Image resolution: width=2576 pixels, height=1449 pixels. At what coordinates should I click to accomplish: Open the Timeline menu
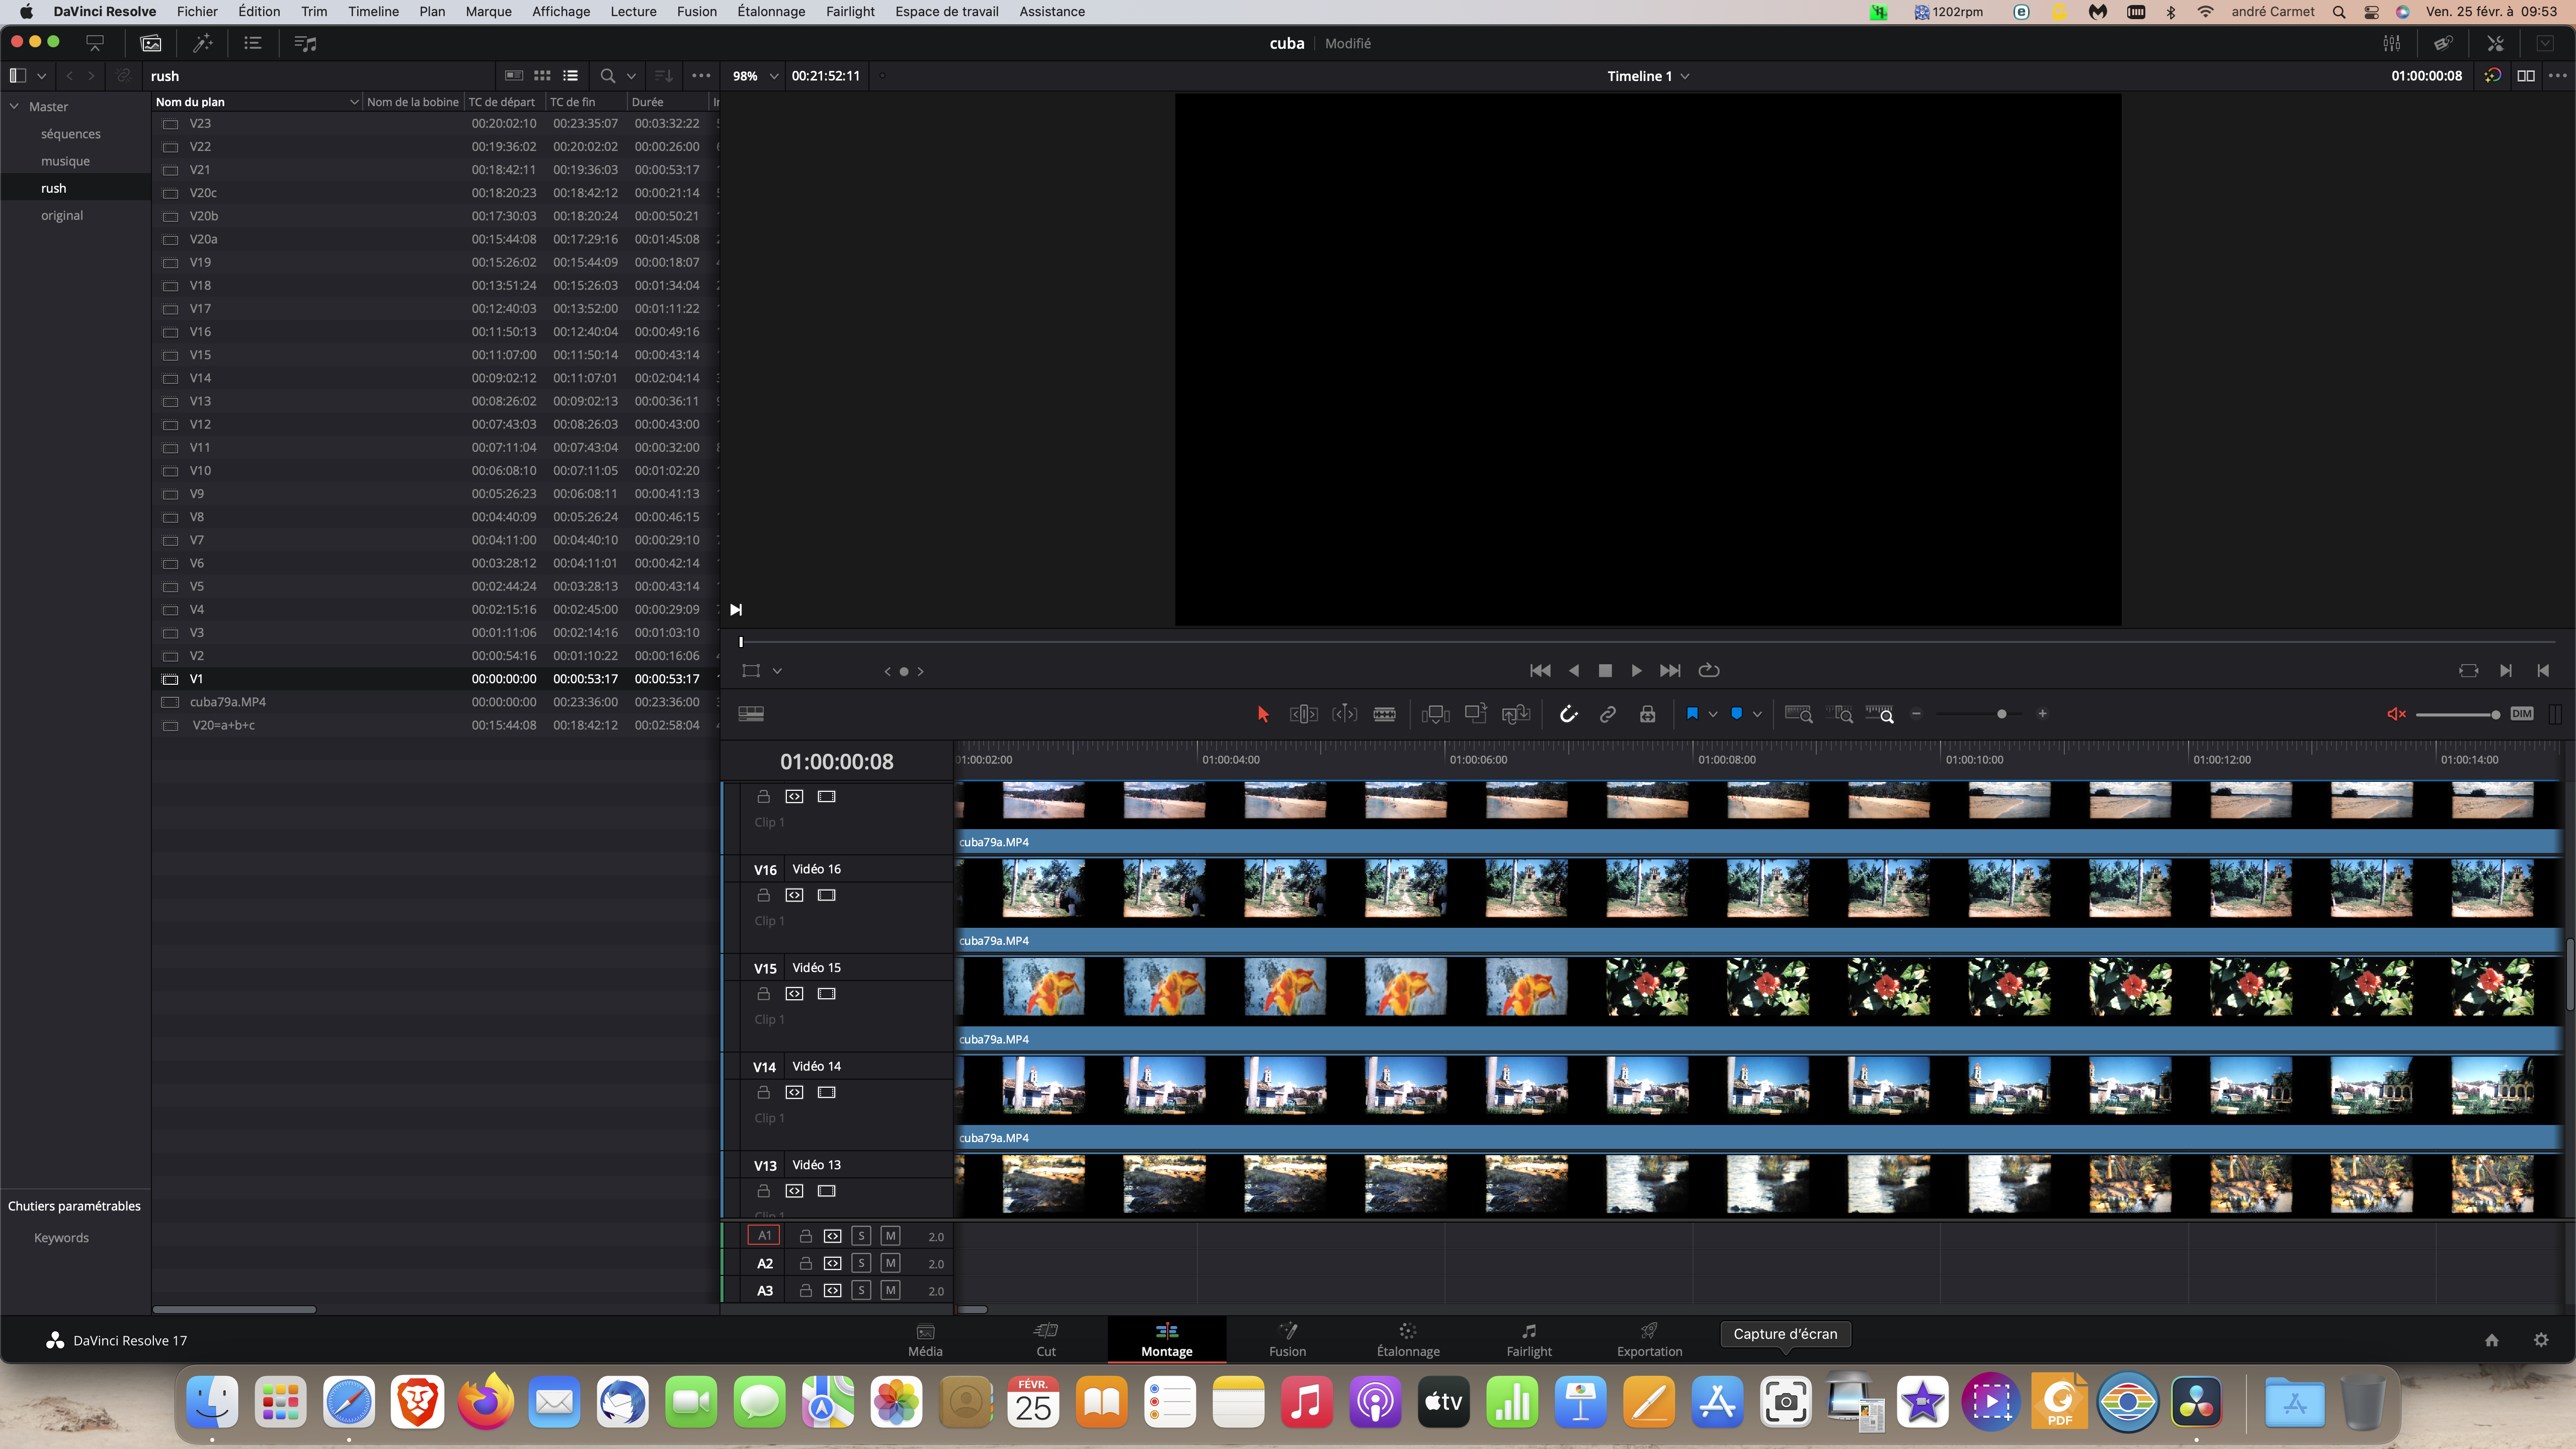(373, 11)
